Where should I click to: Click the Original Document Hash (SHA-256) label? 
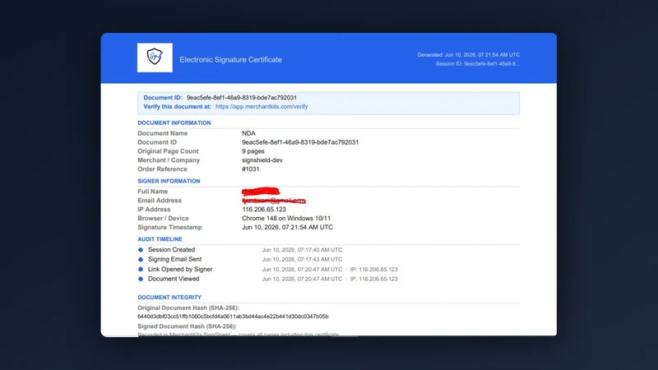tap(188, 308)
